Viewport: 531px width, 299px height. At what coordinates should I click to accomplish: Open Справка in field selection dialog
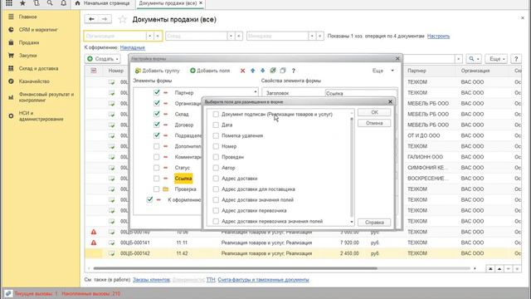374,223
